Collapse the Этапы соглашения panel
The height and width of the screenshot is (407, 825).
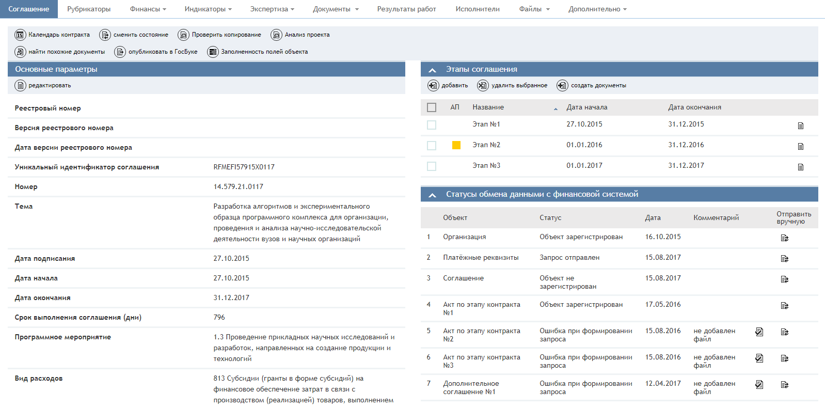pos(433,70)
